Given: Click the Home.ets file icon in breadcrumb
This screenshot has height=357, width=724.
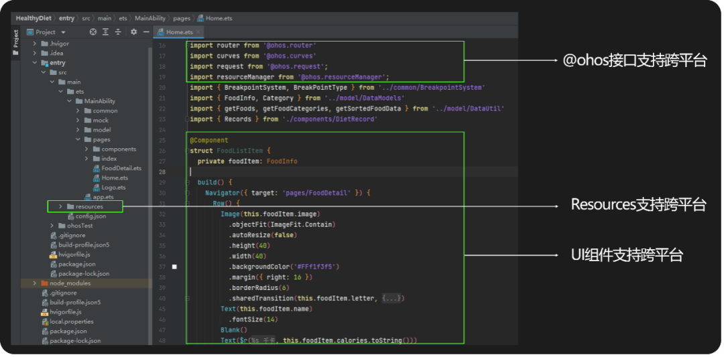Looking at the screenshot, I should [x=200, y=19].
